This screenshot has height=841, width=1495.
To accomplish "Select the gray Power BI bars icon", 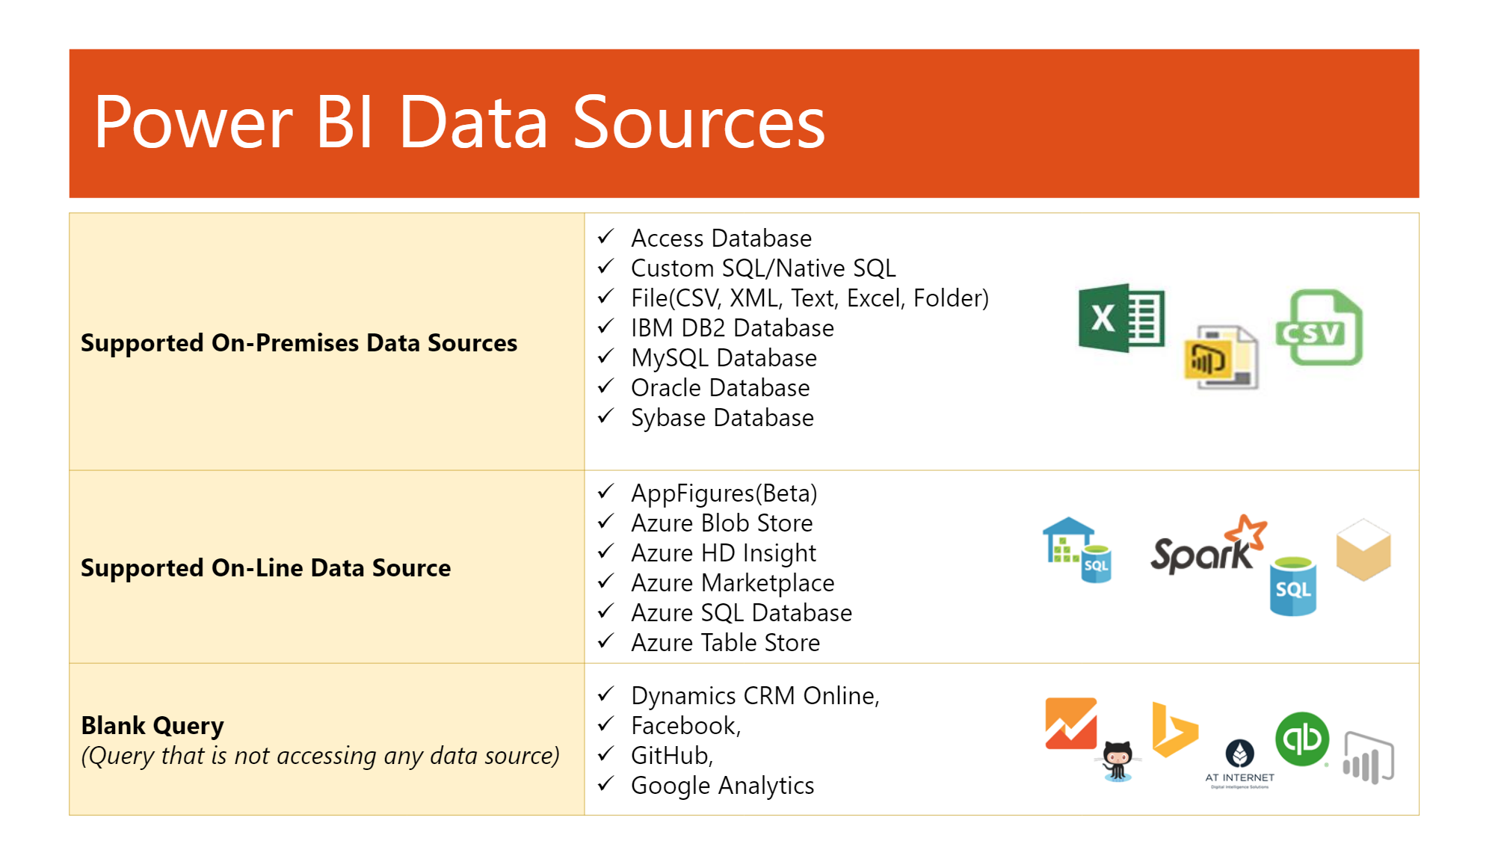I will tap(1369, 758).
